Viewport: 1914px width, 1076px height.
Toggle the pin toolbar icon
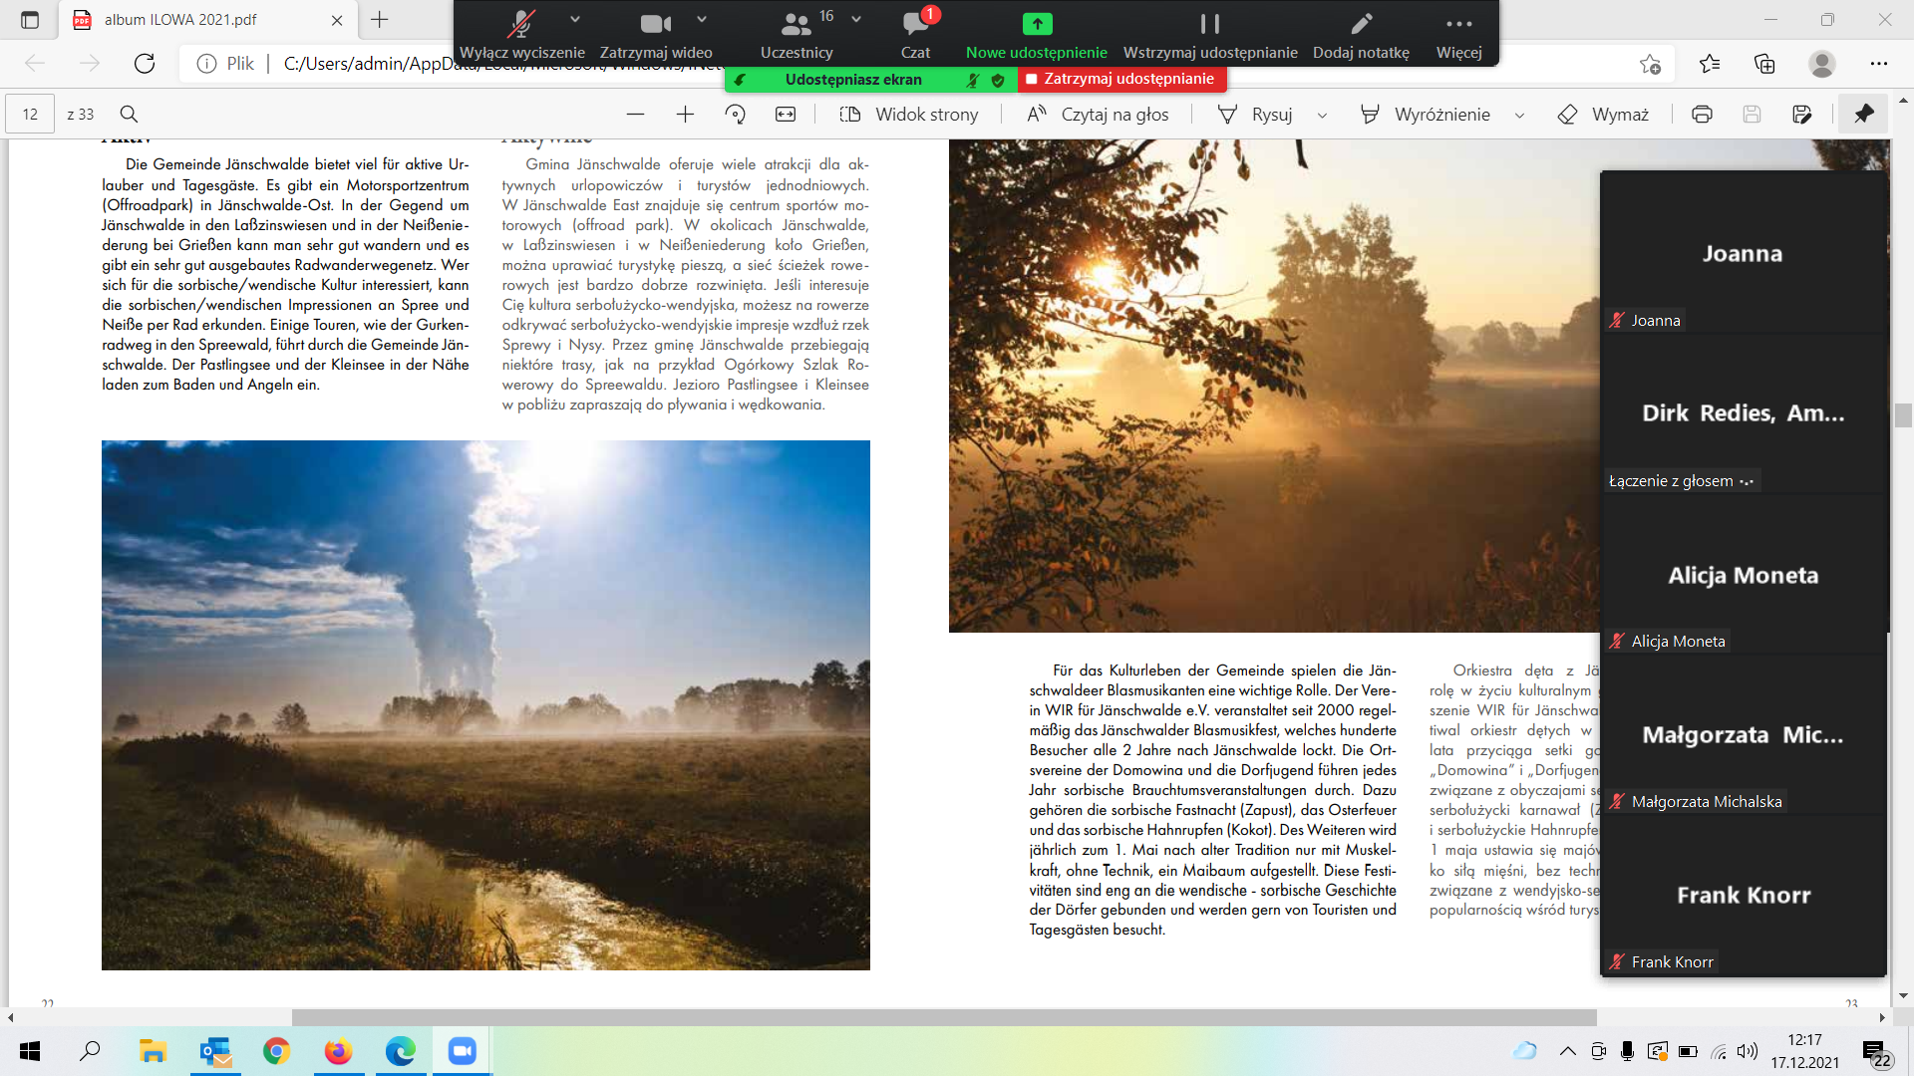[1863, 115]
